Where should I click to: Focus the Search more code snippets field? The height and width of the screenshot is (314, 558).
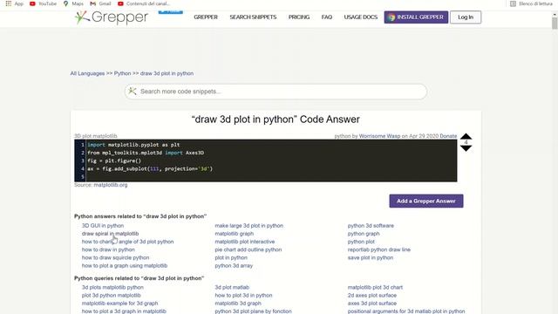click(276, 92)
